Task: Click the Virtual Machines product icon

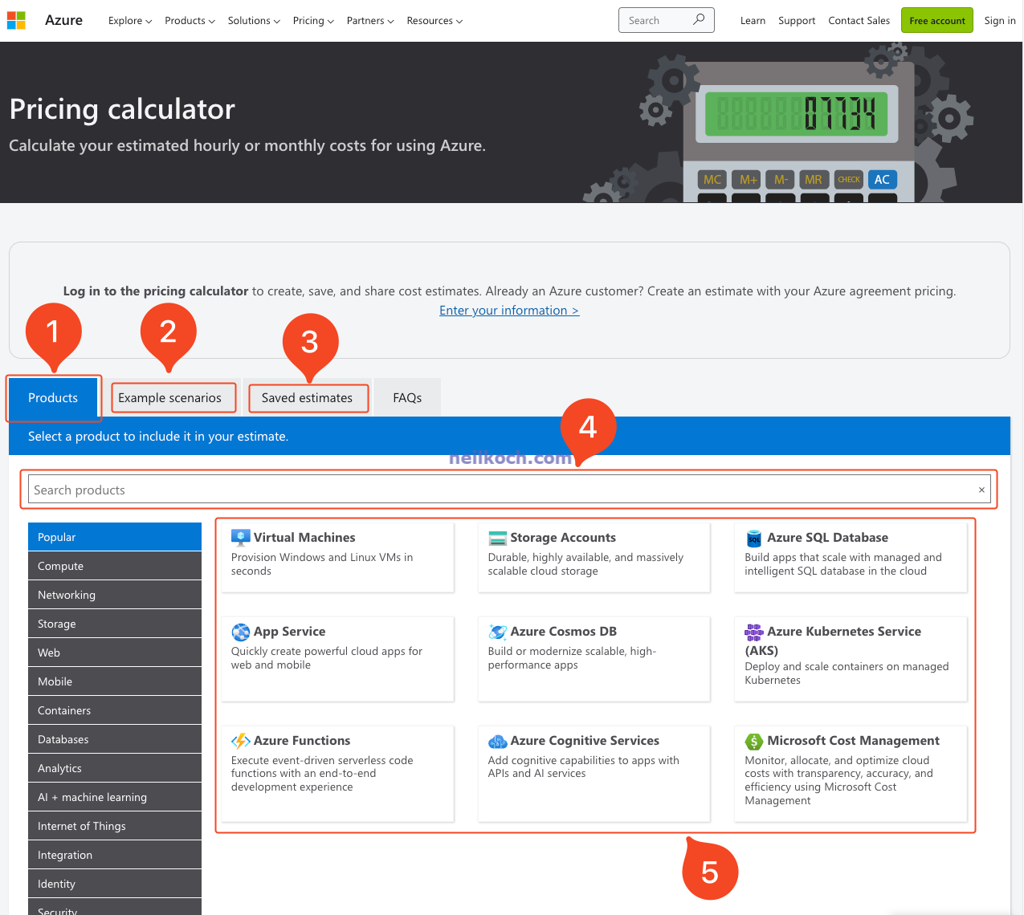Action: point(240,537)
